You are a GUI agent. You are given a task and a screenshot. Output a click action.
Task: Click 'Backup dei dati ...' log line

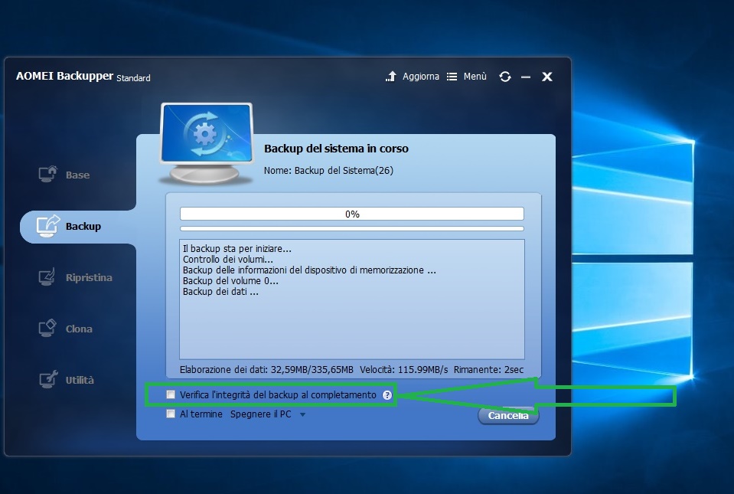[220, 292]
